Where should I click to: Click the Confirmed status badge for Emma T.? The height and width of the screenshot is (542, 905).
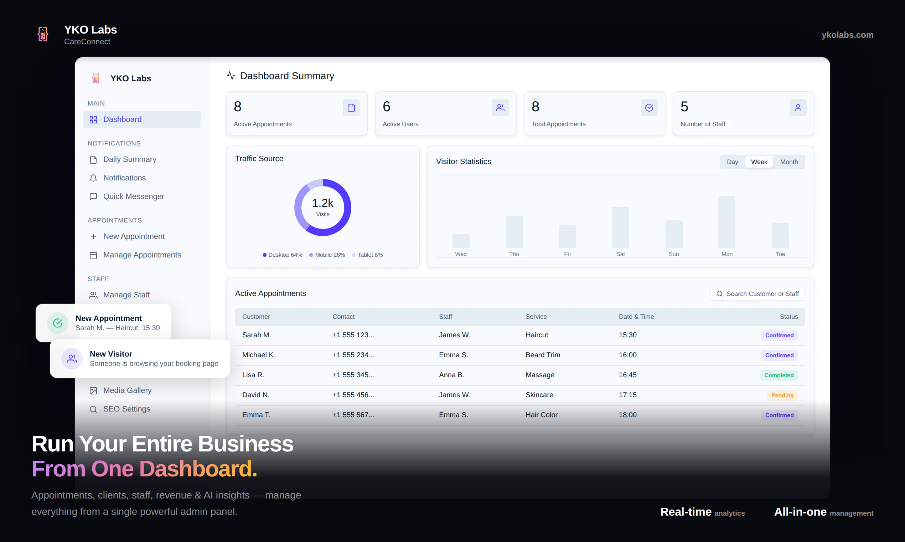(x=779, y=415)
